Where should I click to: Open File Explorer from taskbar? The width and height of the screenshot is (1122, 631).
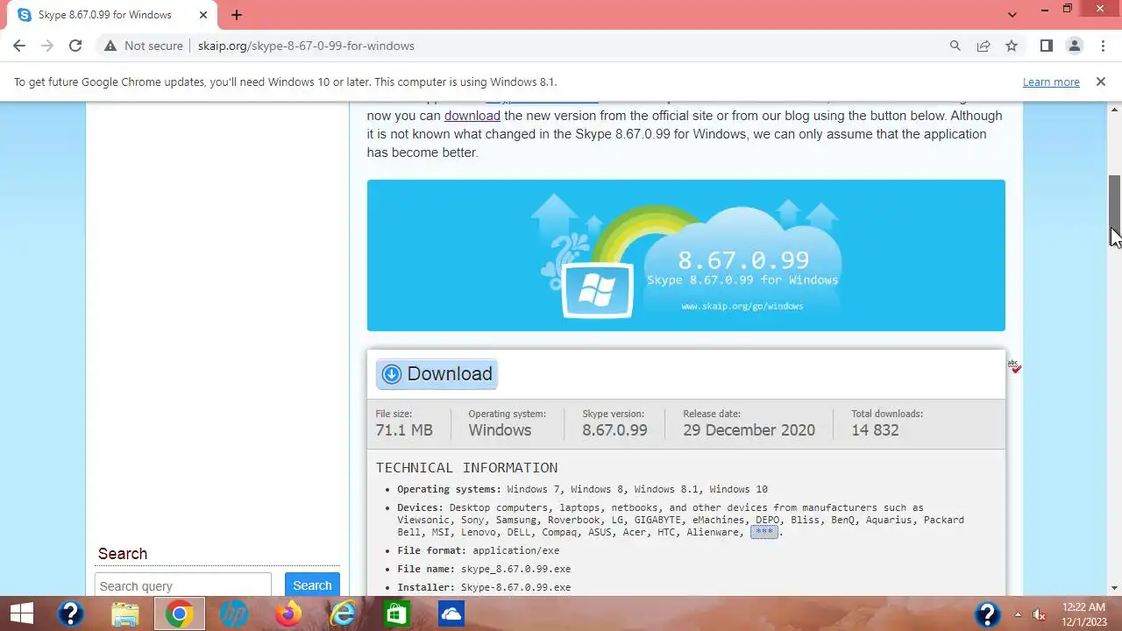coord(125,614)
